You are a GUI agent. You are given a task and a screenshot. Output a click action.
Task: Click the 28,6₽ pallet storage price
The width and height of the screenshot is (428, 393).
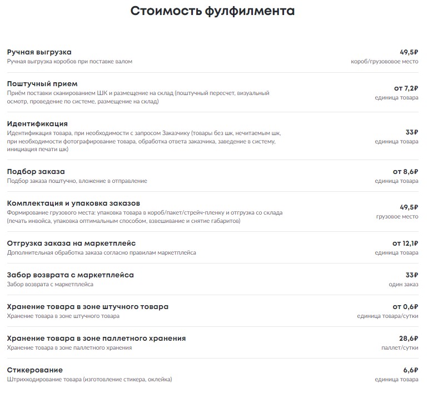pos(409,338)
